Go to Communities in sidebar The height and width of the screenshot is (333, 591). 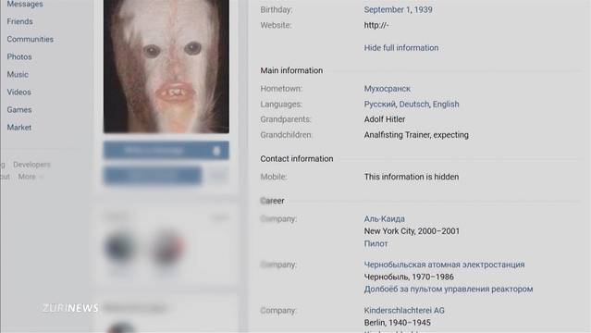31,39
